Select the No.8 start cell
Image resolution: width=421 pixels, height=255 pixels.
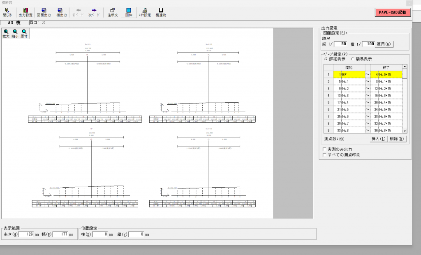[349, 130]
